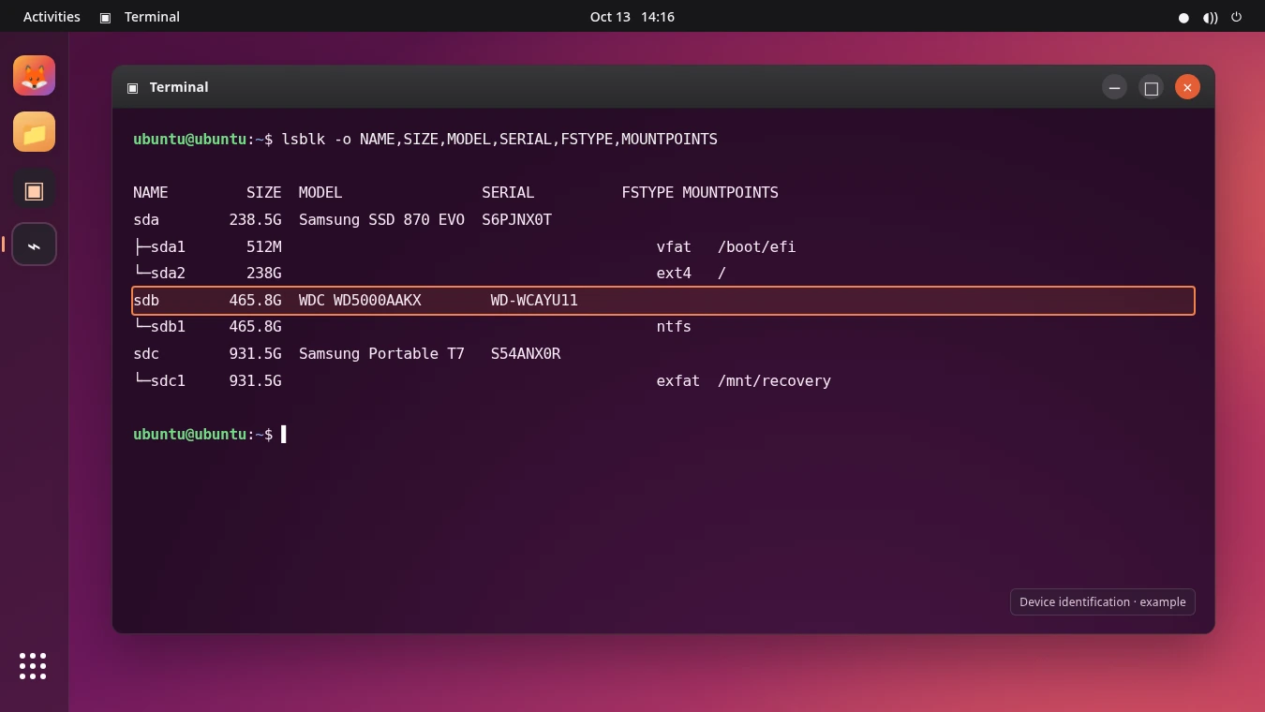Click the '238.5G' size value

[255, 219]
